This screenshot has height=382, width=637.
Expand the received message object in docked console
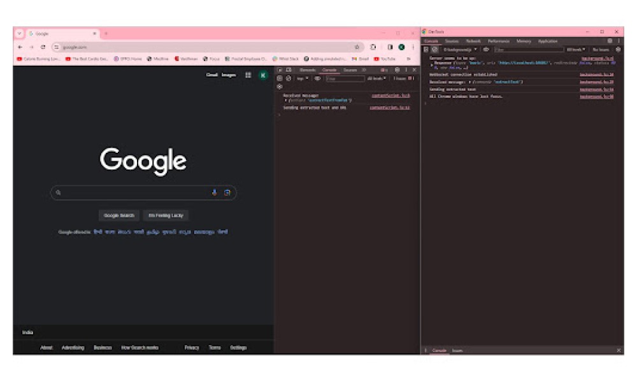285,100
